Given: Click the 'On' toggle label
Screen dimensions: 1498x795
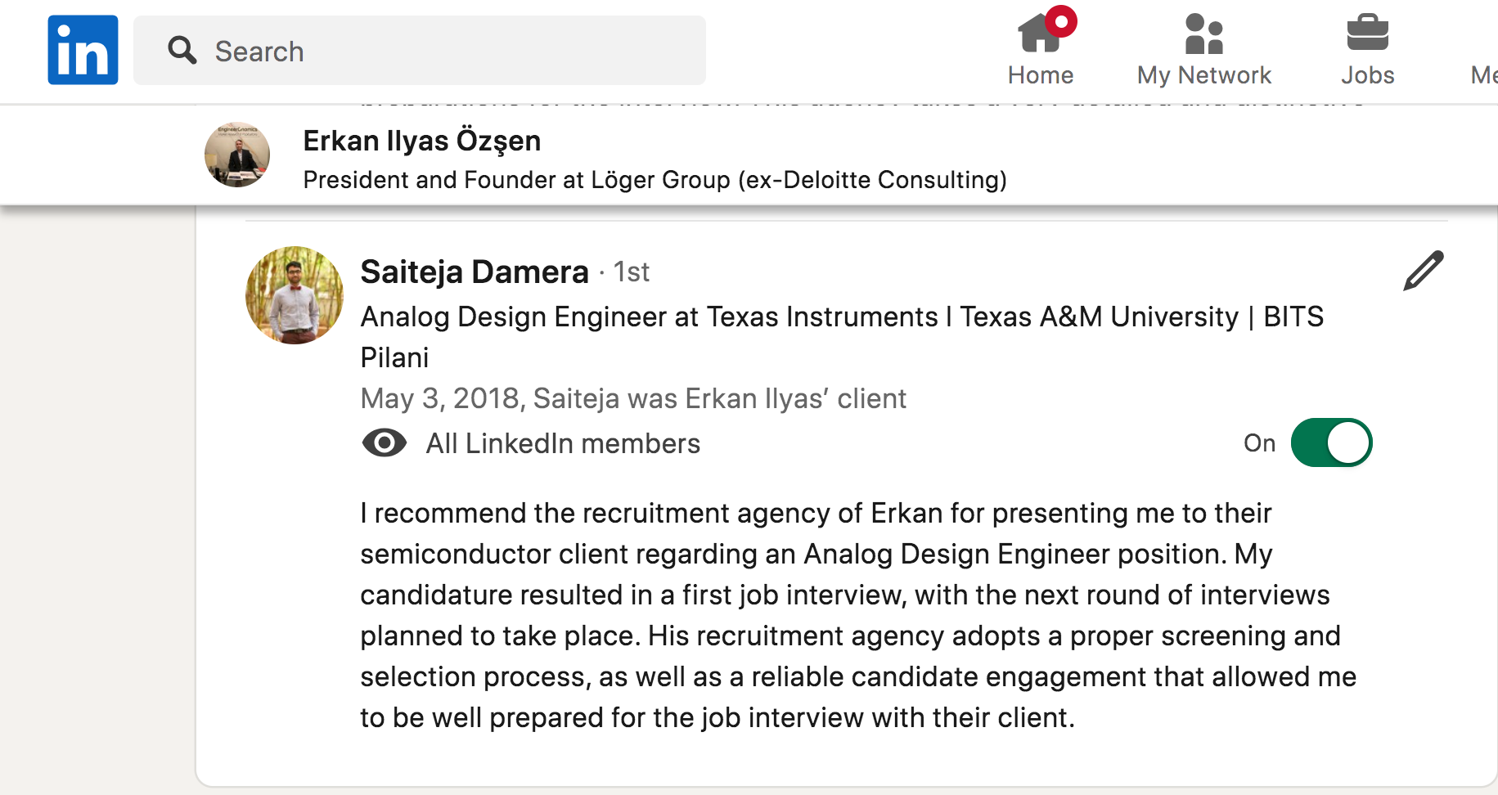Looking at the screenshot, I should (1259, 443).
